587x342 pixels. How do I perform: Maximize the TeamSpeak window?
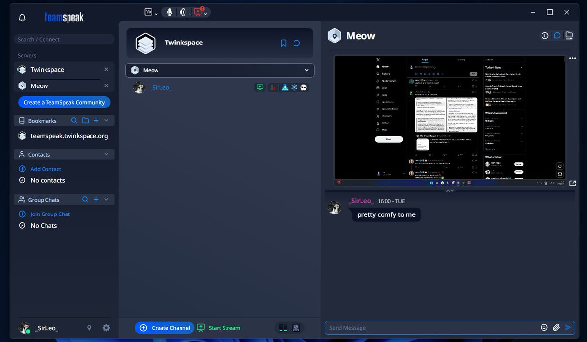point(550,12)
